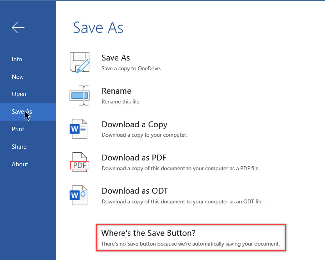Image resolution: width=325 pixels, height=260 pixels.
Task: Click the ODT Word convert icon
Action: coord(79,195)
